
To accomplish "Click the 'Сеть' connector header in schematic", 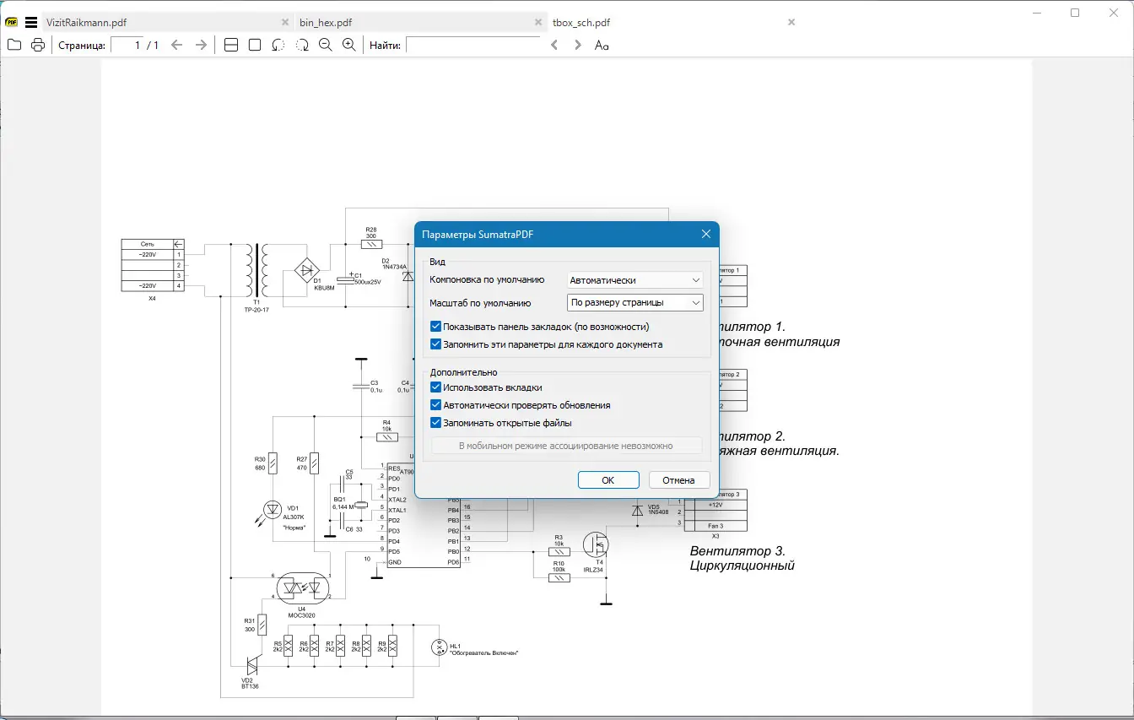I will click(148, 244).
